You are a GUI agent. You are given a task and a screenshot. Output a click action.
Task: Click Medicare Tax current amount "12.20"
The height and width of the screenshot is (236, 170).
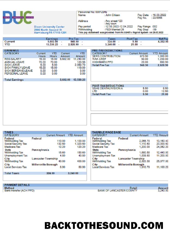(x=62, y=147)
